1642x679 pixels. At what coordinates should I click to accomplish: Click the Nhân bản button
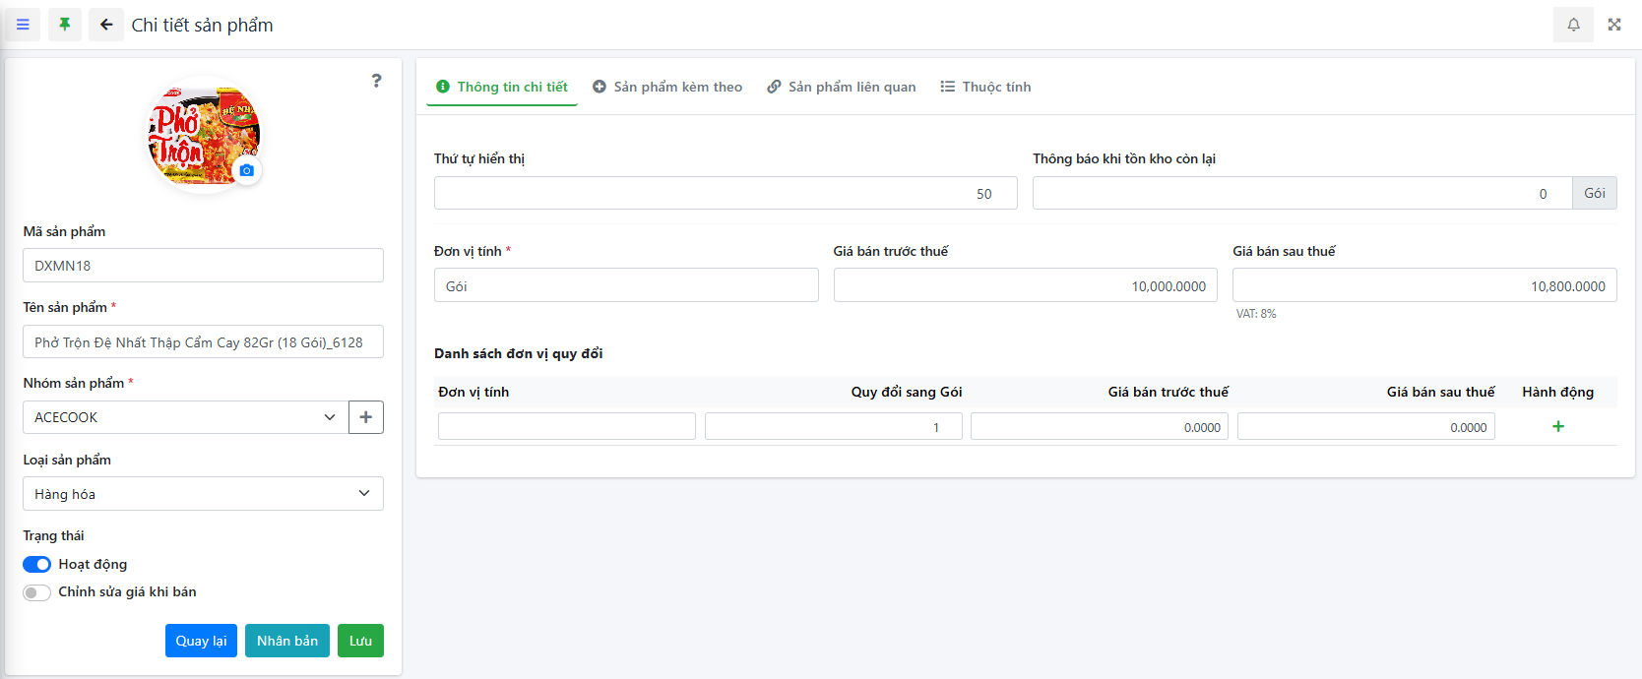click(287, 641)
